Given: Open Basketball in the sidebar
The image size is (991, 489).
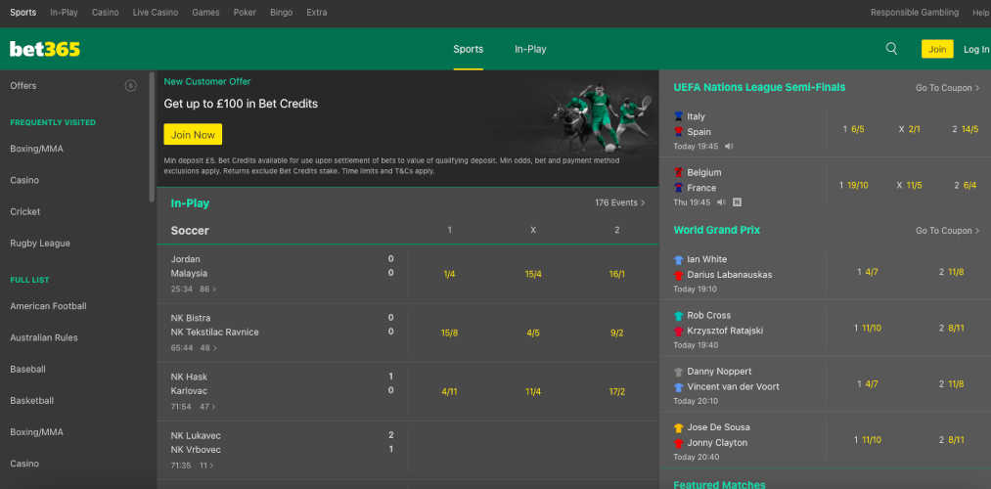Looking at the screenshot, I should (x=31, y=401).
